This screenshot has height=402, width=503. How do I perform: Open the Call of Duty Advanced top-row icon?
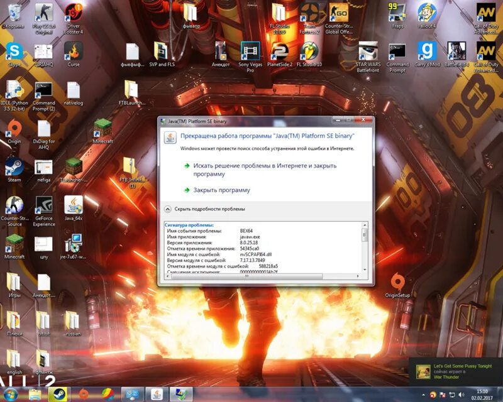[486, 19]
